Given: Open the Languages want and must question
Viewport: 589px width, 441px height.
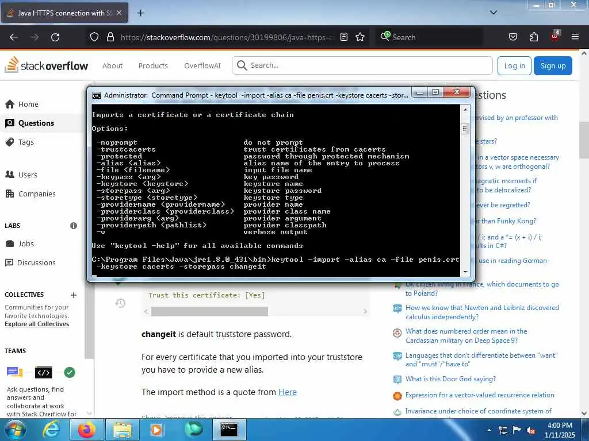Looking at the screenshot, I should tap(481, 359).
